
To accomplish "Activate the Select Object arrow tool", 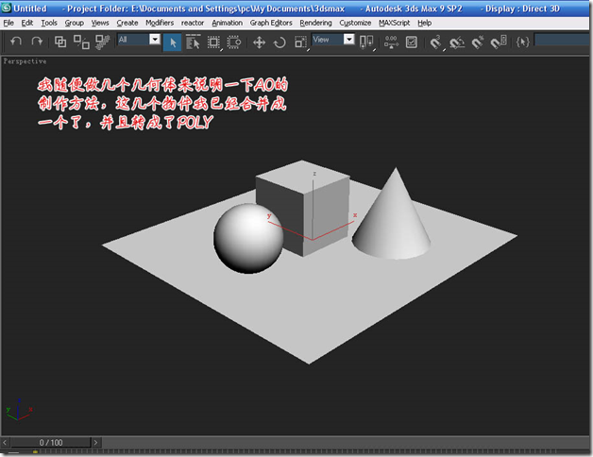I will [x=173, y=42].
